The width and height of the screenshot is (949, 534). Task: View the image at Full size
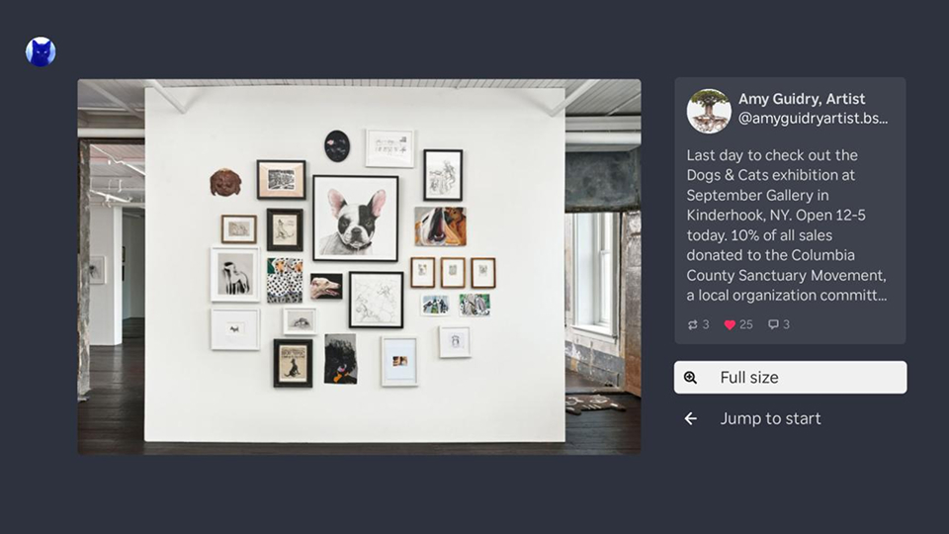[x=791, y=377]
